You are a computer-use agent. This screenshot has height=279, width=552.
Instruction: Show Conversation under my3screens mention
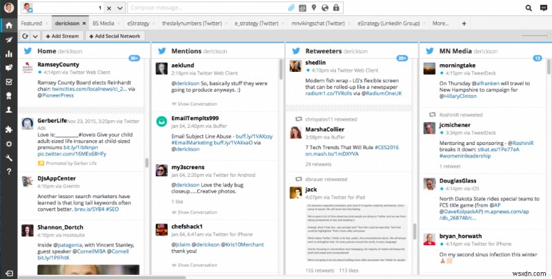[197, 213]
